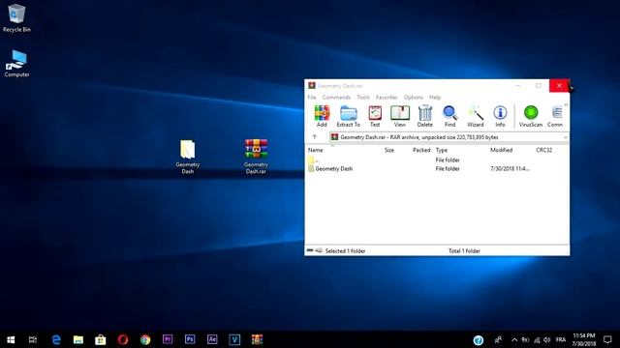This screenshot has height=348, width=620.
Task: Select the Geometry Dash folder on desktop
Action: coord(187,157)
